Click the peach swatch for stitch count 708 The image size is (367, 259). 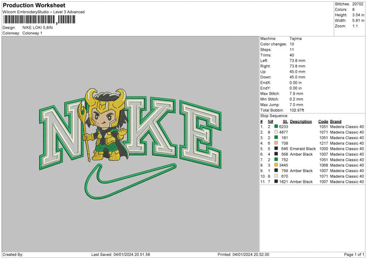pos(276,143)
